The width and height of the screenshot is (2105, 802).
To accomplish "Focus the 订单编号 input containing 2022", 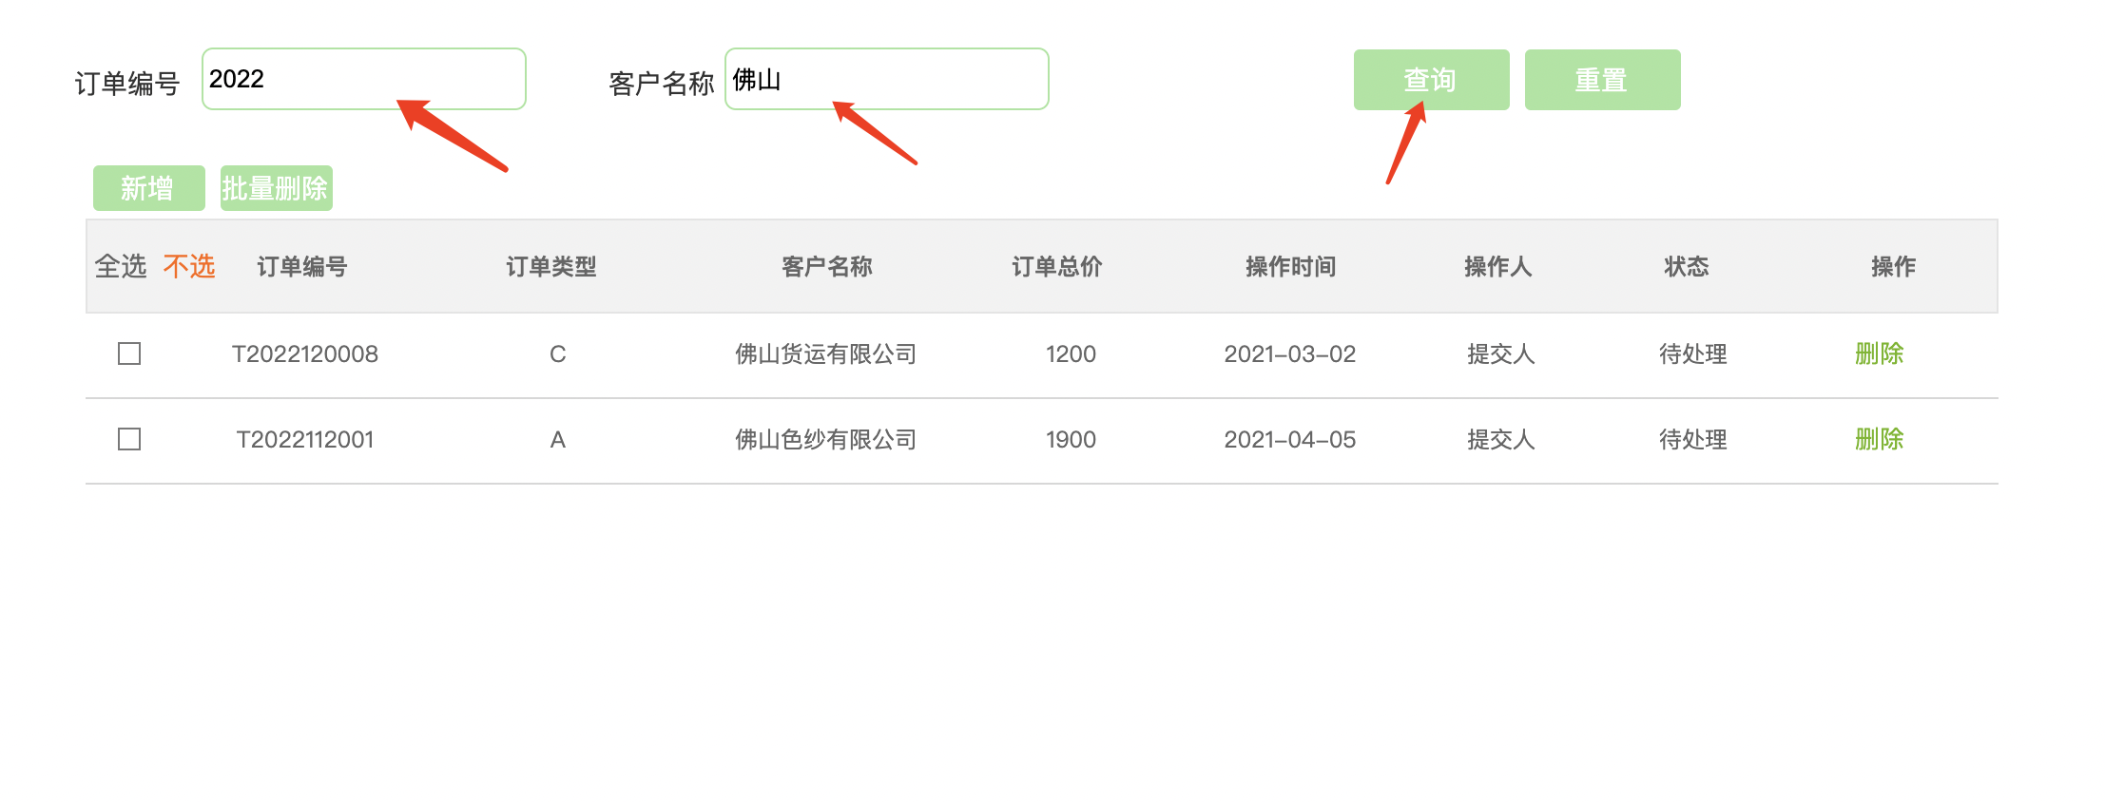I will pos(363,79).
